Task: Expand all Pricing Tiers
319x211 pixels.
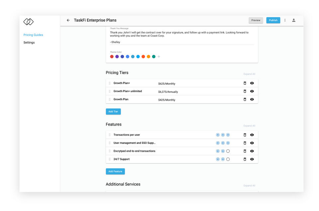Action: point(249,74)
